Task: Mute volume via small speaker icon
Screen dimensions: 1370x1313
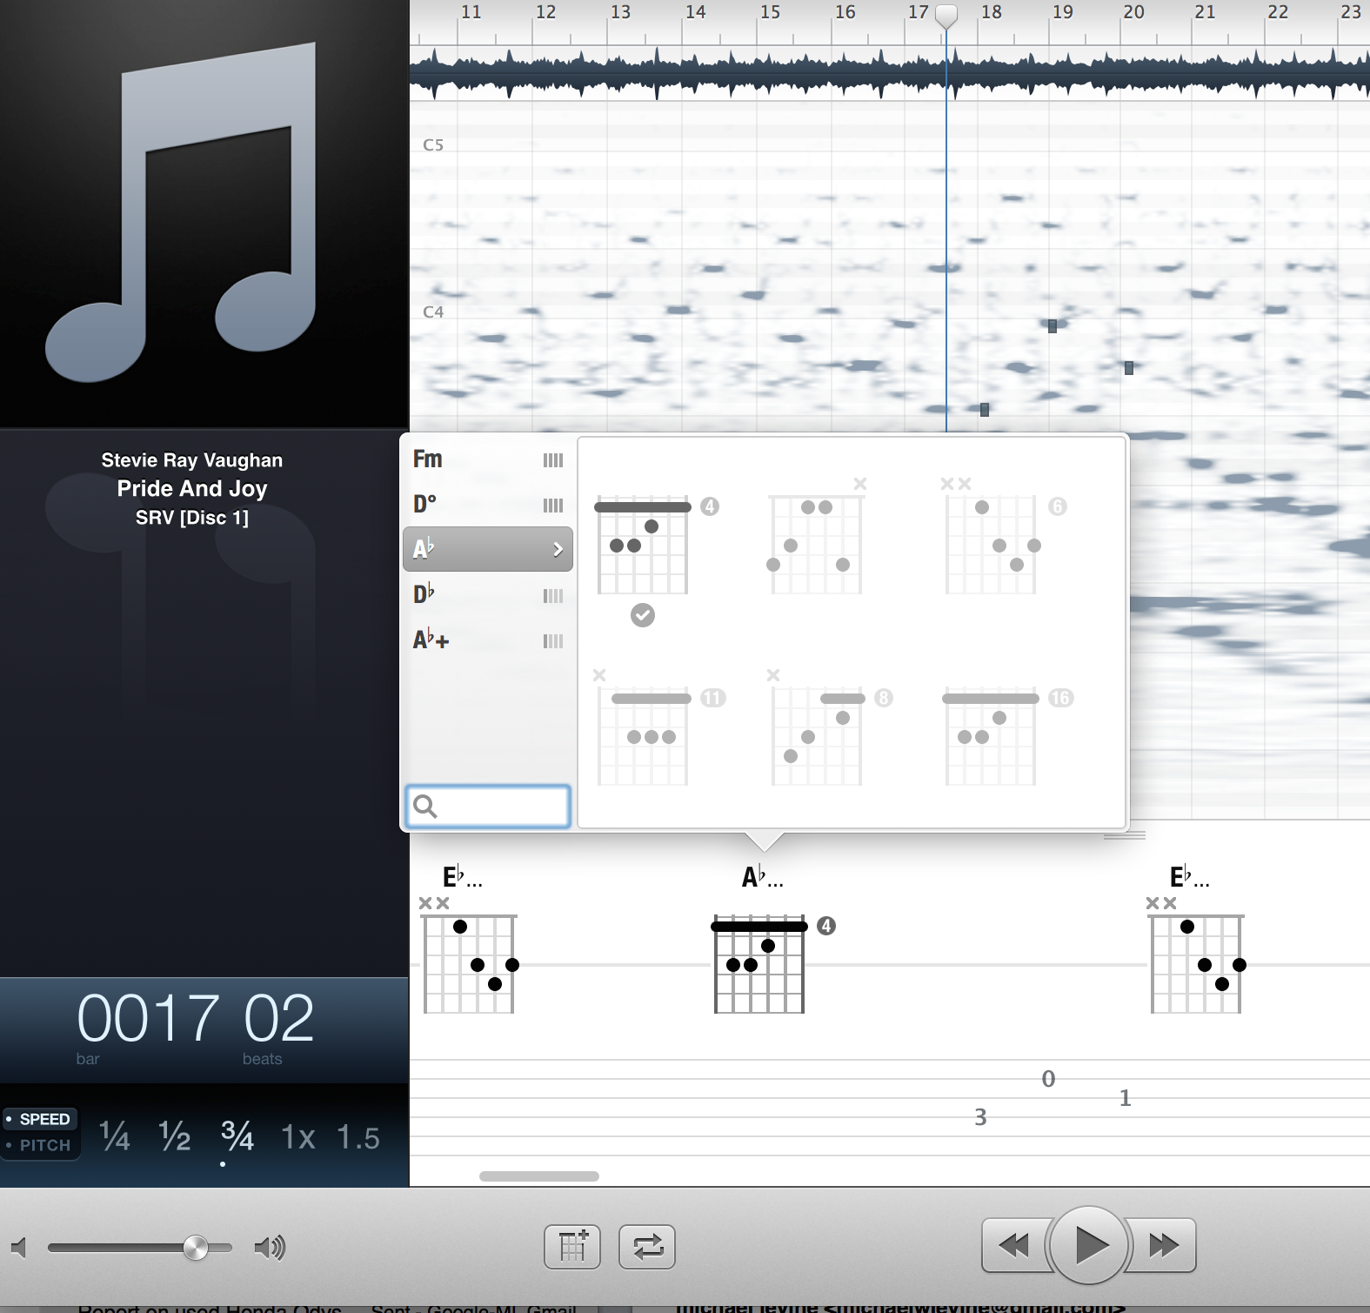Action: coord(19,1248)
